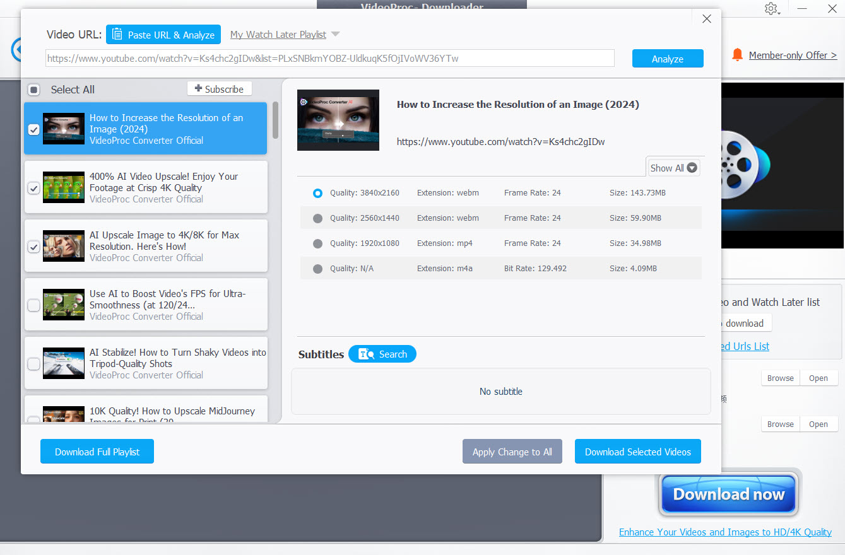Open the Enhance Your Videos to HD/4K link
The image size is (845, 555).
(724, 532)
